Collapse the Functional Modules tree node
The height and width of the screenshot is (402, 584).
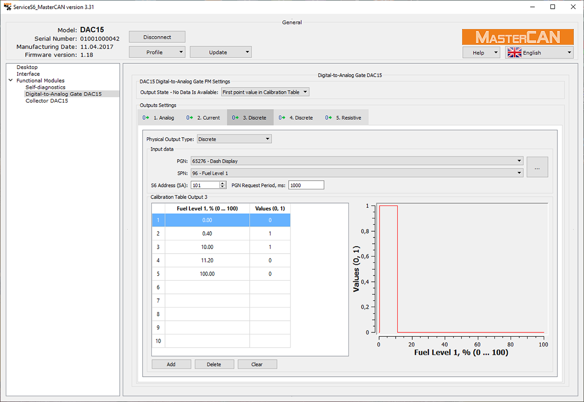coord(11,81)
